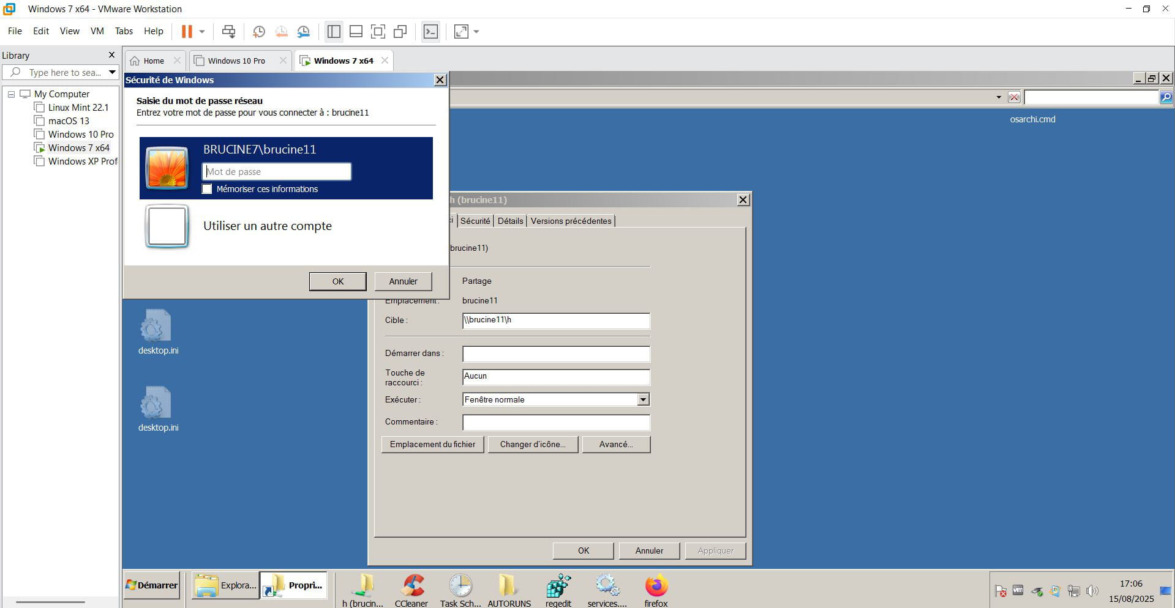
Task: Open the Exécuter Fenêtre normale dropdown
Action: click(643, 399)
